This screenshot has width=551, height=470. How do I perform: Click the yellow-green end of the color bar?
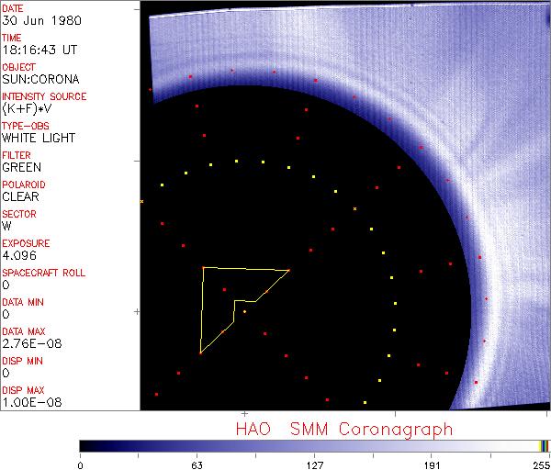(544, 446)
